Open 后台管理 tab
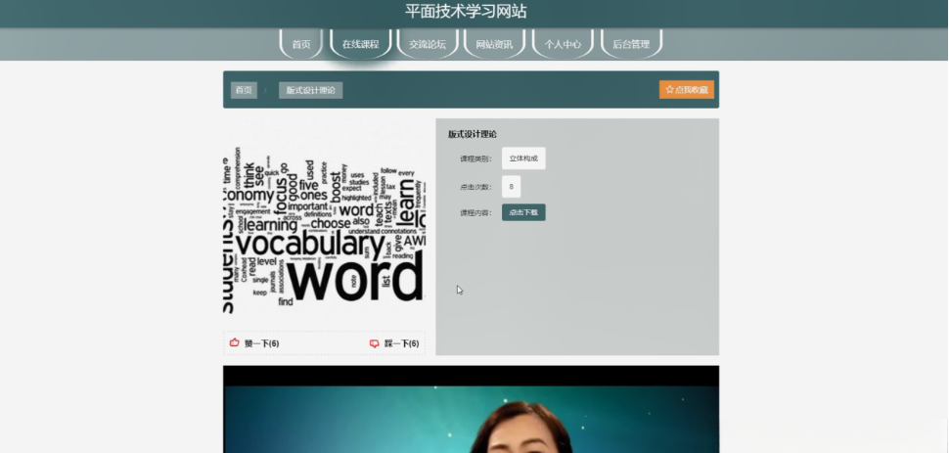The image size is (949, 453). coord(631,44)
